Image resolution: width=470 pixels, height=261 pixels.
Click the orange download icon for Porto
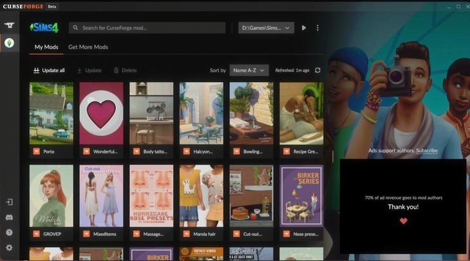tap(35, 151)
